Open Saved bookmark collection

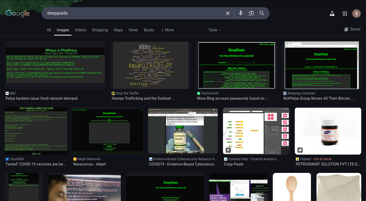352,29
